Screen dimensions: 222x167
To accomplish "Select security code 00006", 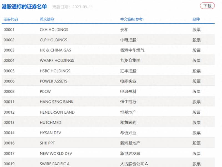I will click(9, 81).
